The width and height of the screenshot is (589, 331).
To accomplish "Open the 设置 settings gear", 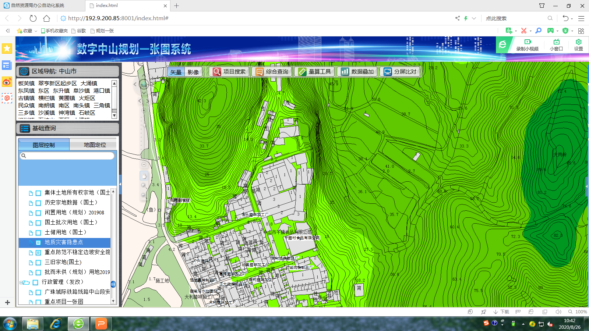I will (578, 45).
